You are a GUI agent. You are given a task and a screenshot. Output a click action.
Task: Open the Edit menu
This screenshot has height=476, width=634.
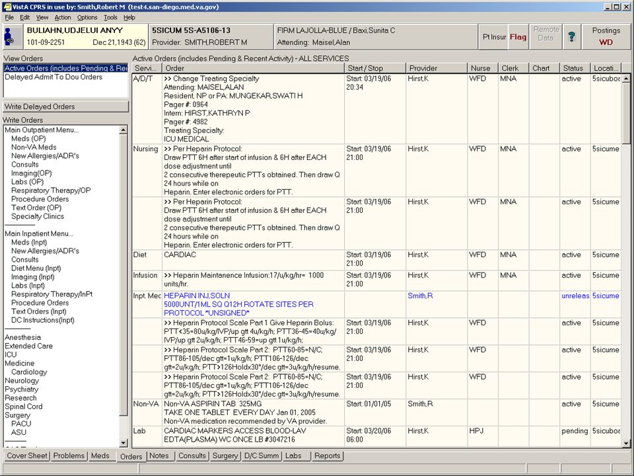click(x=24, y=17)
